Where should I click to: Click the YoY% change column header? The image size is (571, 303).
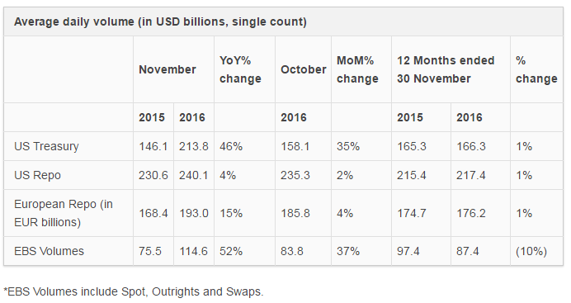click(240, 69)
